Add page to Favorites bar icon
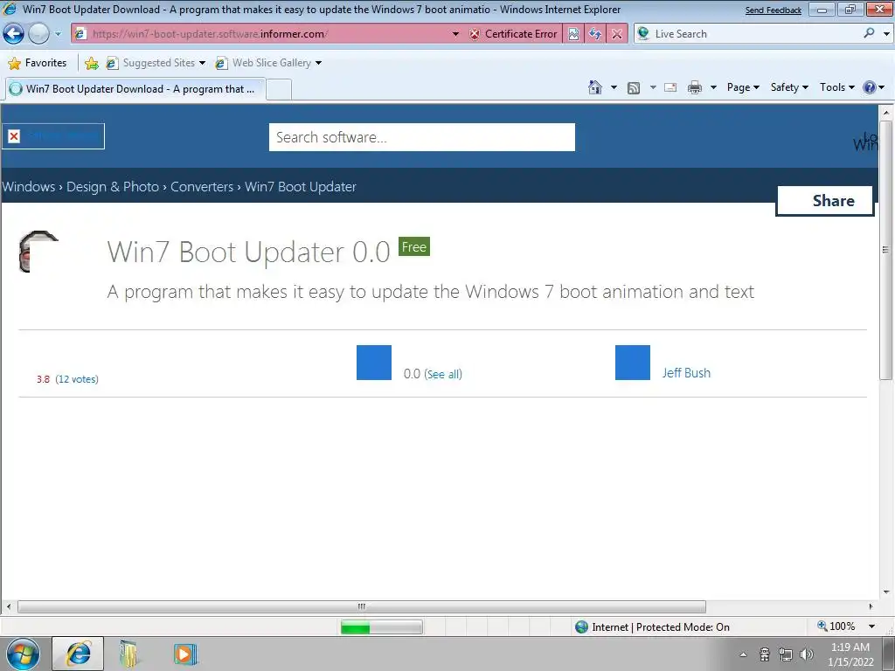The height and width of the screenshot is (671, 895). pos(91,63)
